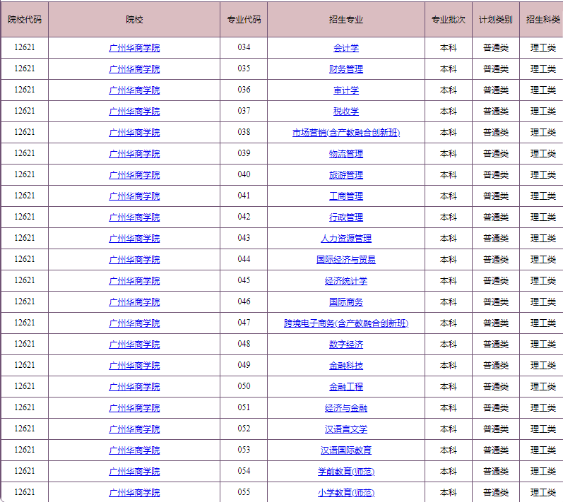Screen dimensions: 563x502
Task: Open 广州华商学院 link in row 043
Action: point(134,238)
